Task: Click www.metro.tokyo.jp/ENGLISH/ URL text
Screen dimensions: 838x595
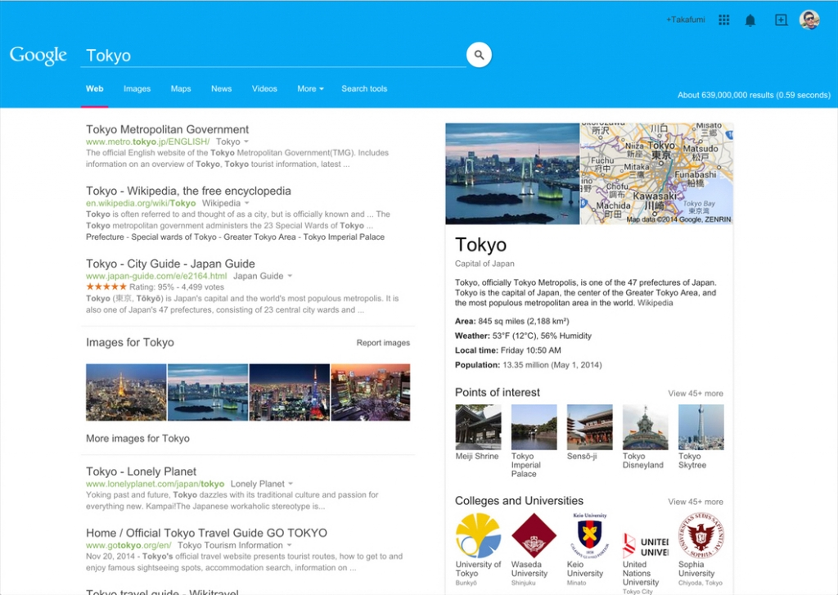Action: point(148,142)
